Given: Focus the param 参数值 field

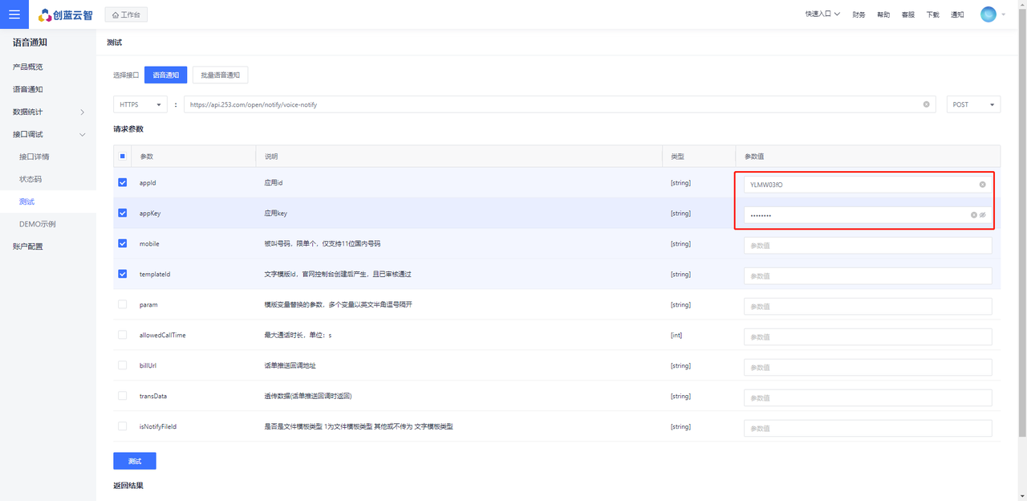Looking at the screenshot, I should click(x=867, y=307).
